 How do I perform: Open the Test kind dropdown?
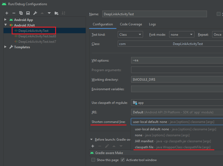point(130,34)
